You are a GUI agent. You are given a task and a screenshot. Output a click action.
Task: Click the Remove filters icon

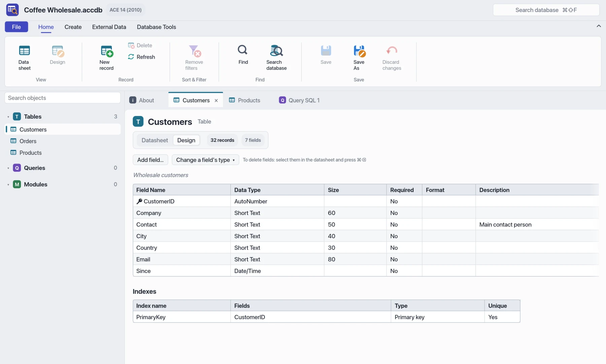(x=194, y=57)
